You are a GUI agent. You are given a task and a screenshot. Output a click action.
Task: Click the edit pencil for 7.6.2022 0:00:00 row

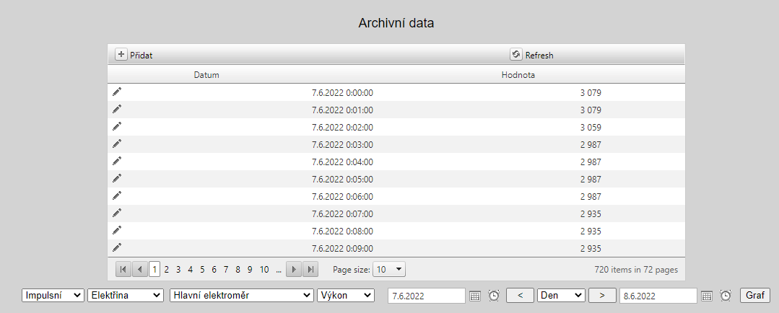tap(117, 92)
